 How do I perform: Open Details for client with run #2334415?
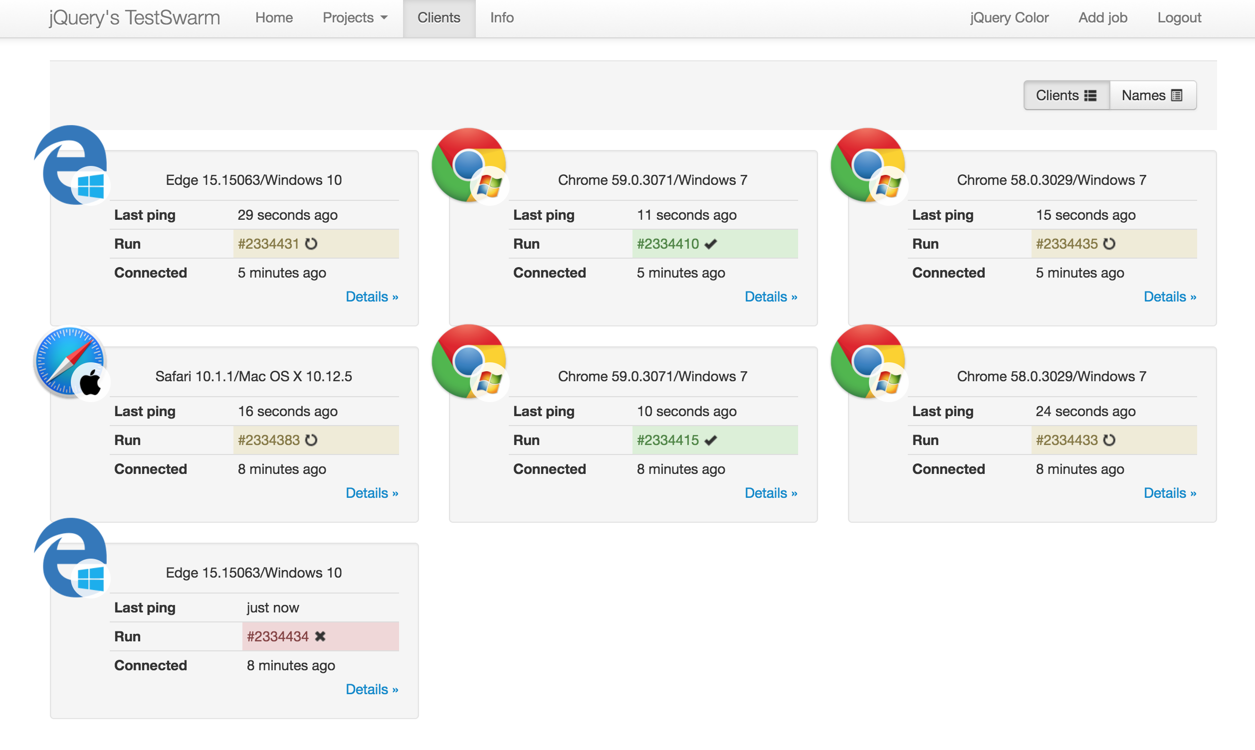coord(771,493)
